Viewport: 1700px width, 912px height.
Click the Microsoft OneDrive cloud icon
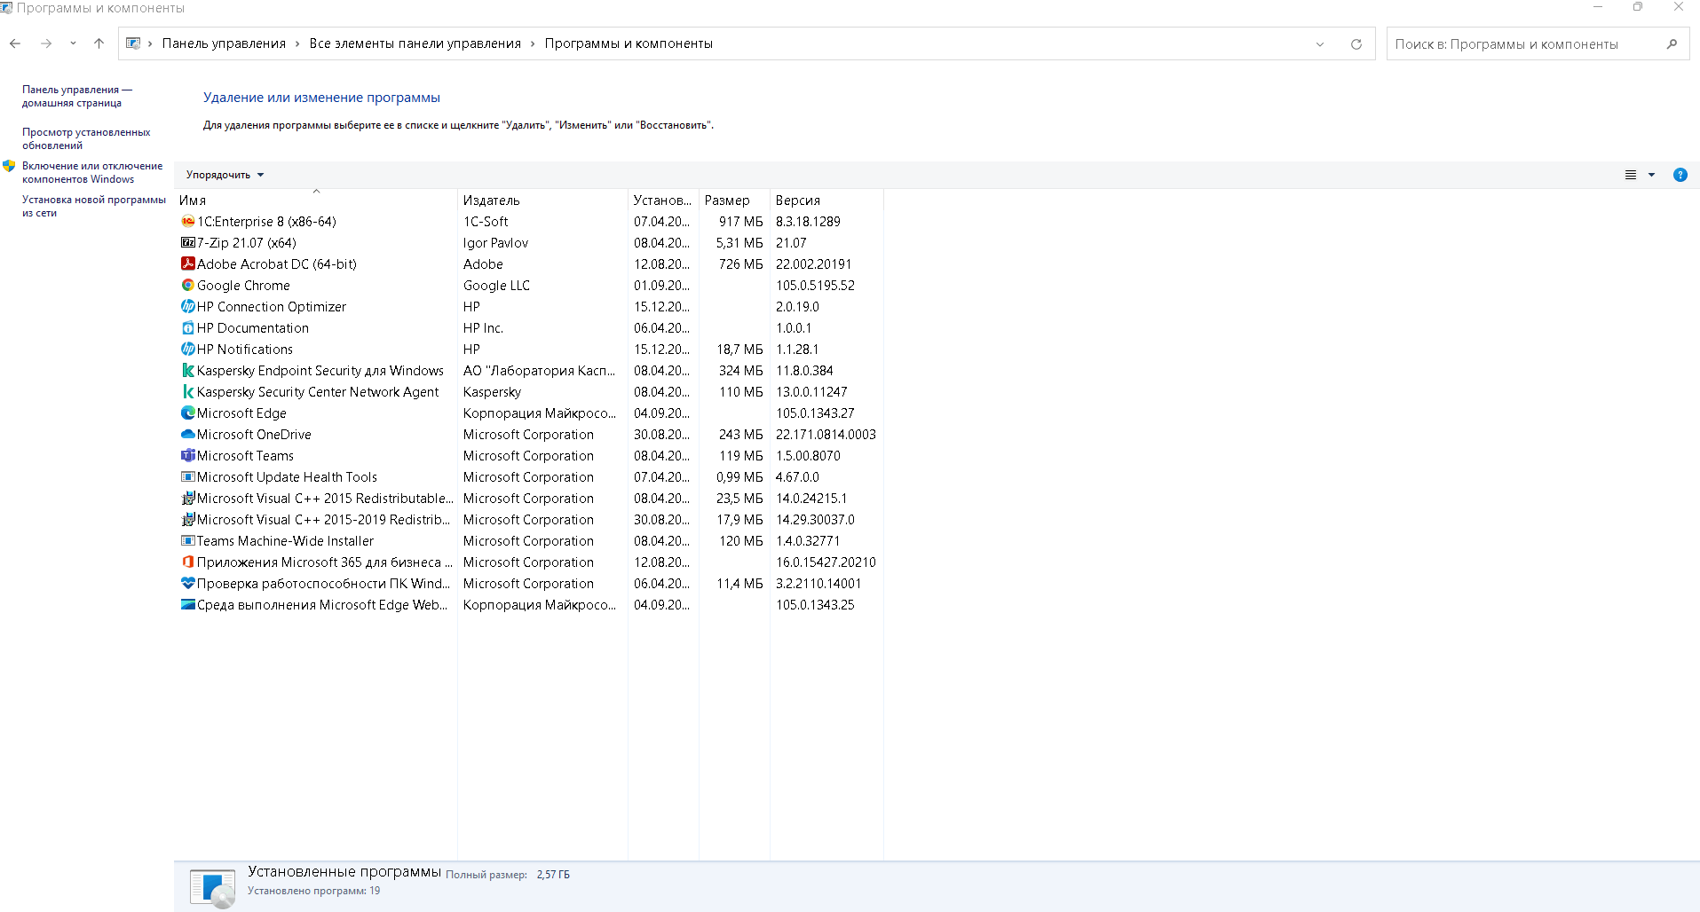[188, 435]
